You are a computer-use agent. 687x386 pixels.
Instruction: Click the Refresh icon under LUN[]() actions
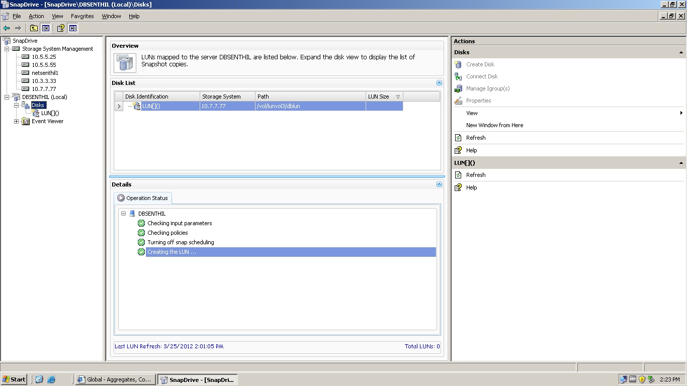(x=458, y=174)
